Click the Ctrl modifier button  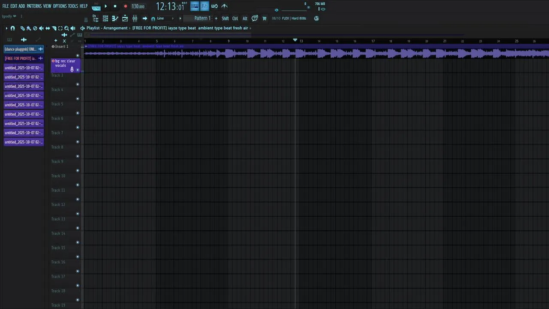(235, 18)
